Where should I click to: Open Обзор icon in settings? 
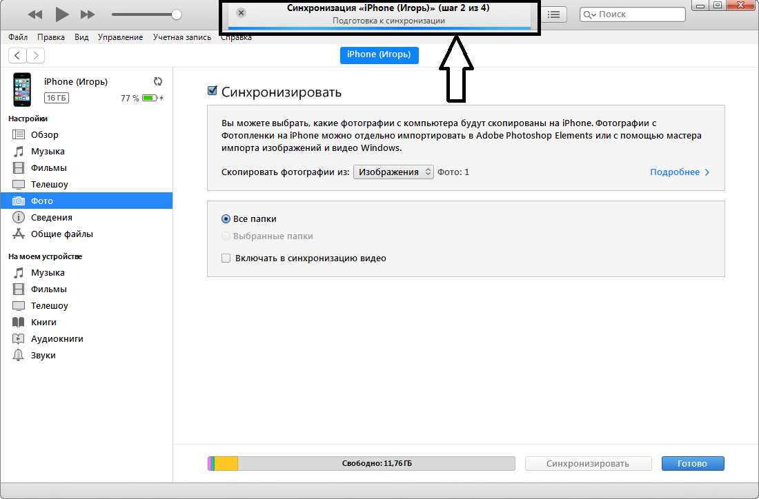pyautogui.click(x=19, y=135)
